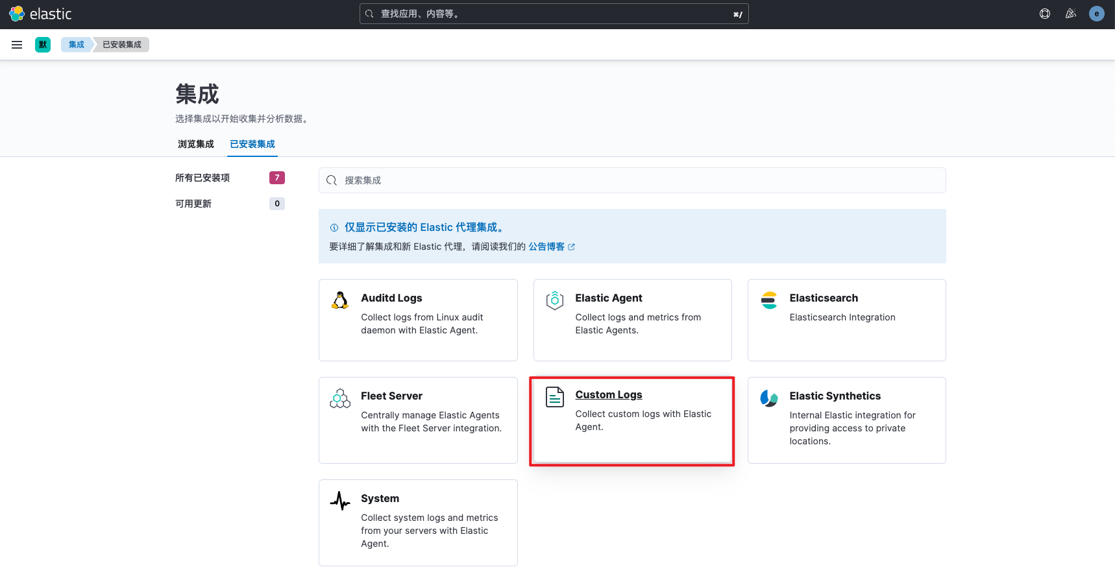The image size is (1115, 576).
Task: Open the Auditd Logs integration
Action: pyautogui.click(x=418, y=320)
